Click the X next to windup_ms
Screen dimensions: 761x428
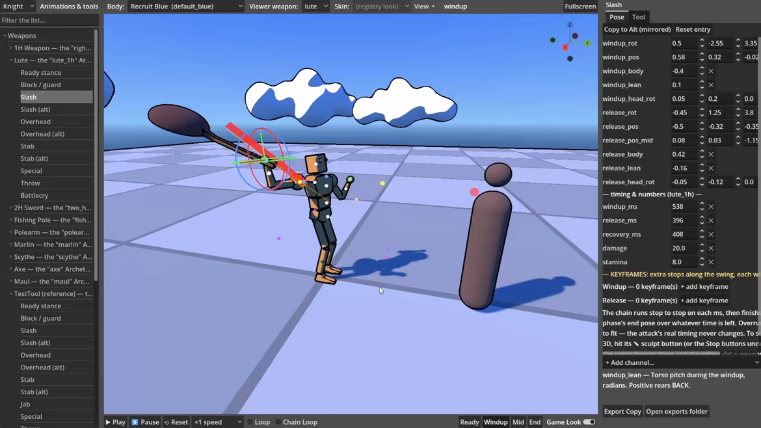tap(711, 207)
